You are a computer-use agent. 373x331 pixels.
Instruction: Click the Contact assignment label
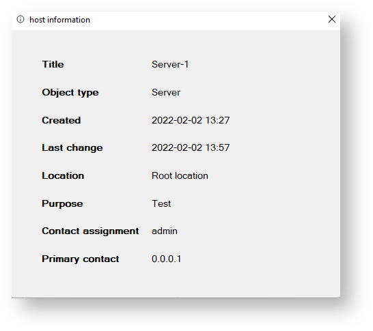click(x=90, y=231)
